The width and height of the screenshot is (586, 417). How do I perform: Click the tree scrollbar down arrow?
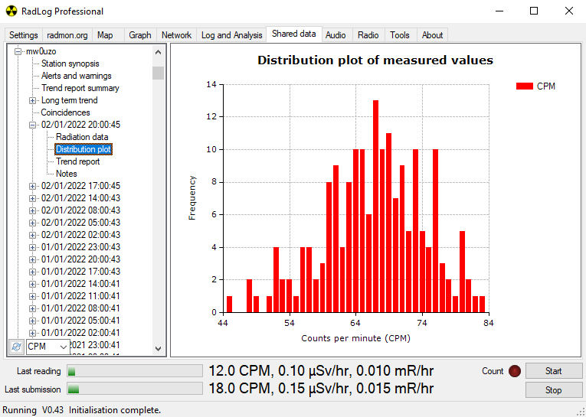(158, 348)
